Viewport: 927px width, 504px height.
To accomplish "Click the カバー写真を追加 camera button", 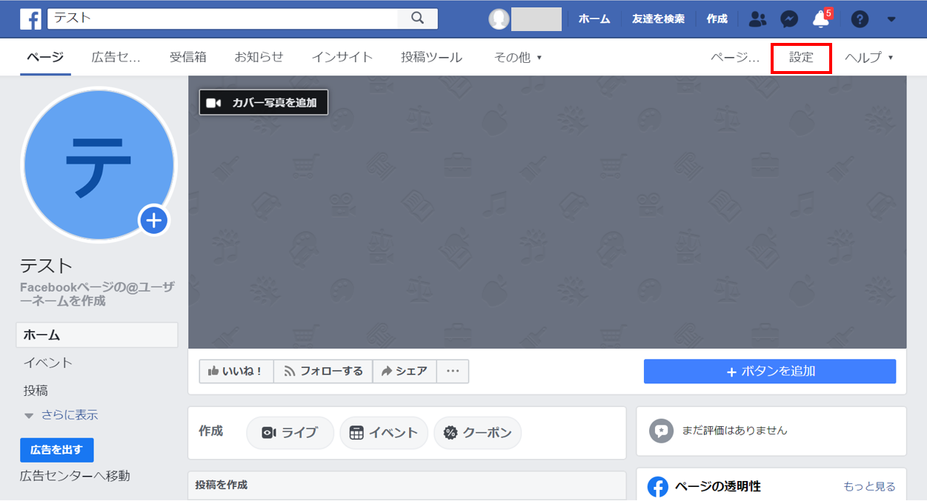I will (263, 102).
